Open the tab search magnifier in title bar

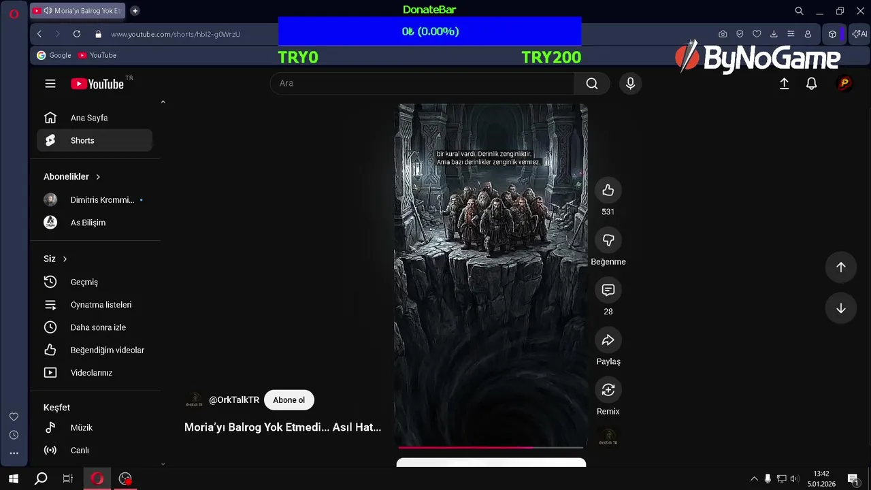point(800,11)
